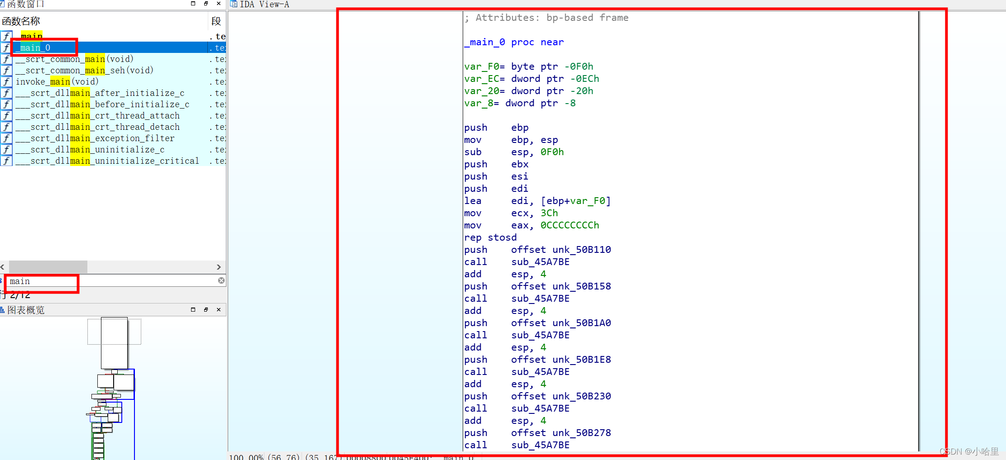
Task: Click the "_main_0 proc near" line
Action: pyautogui.click(x=514, y=42)
